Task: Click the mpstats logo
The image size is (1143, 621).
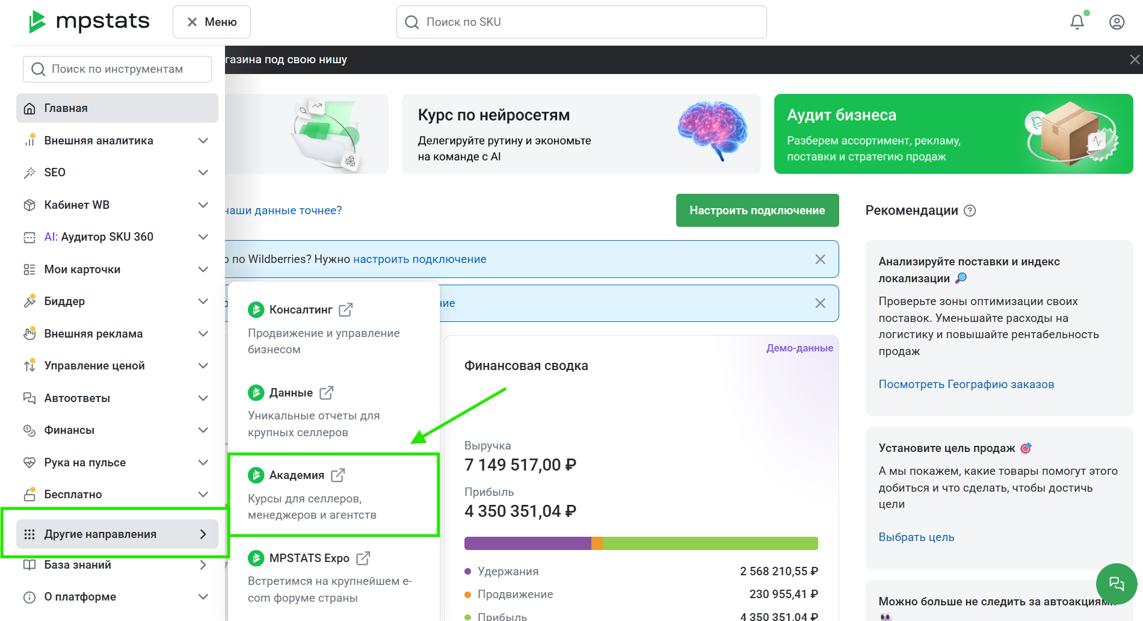Action: point(89,22)
